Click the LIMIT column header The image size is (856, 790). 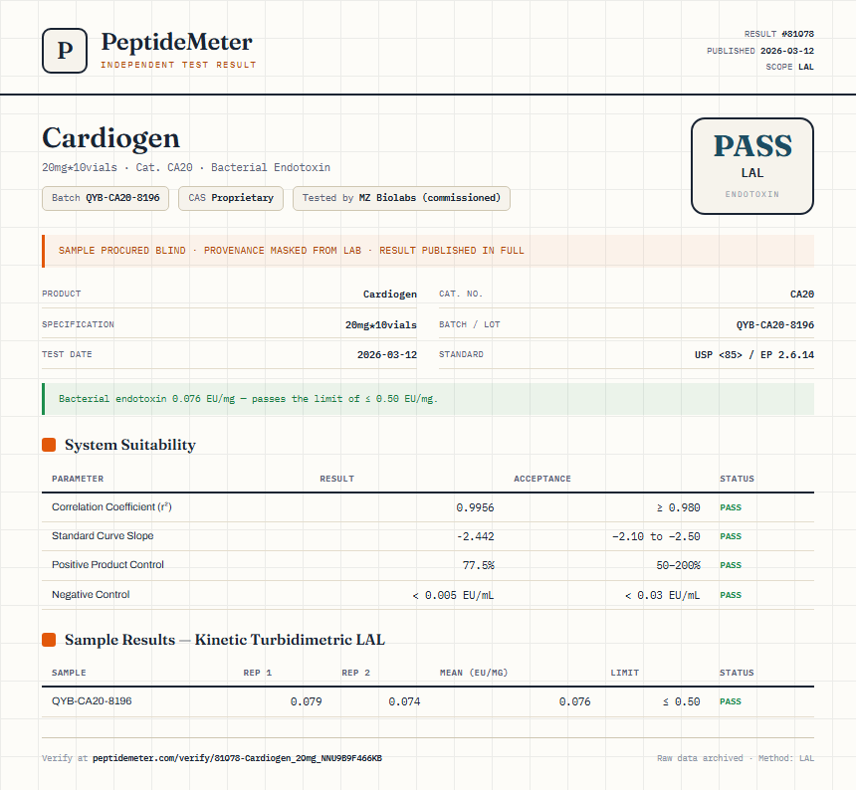pos(624,673)
